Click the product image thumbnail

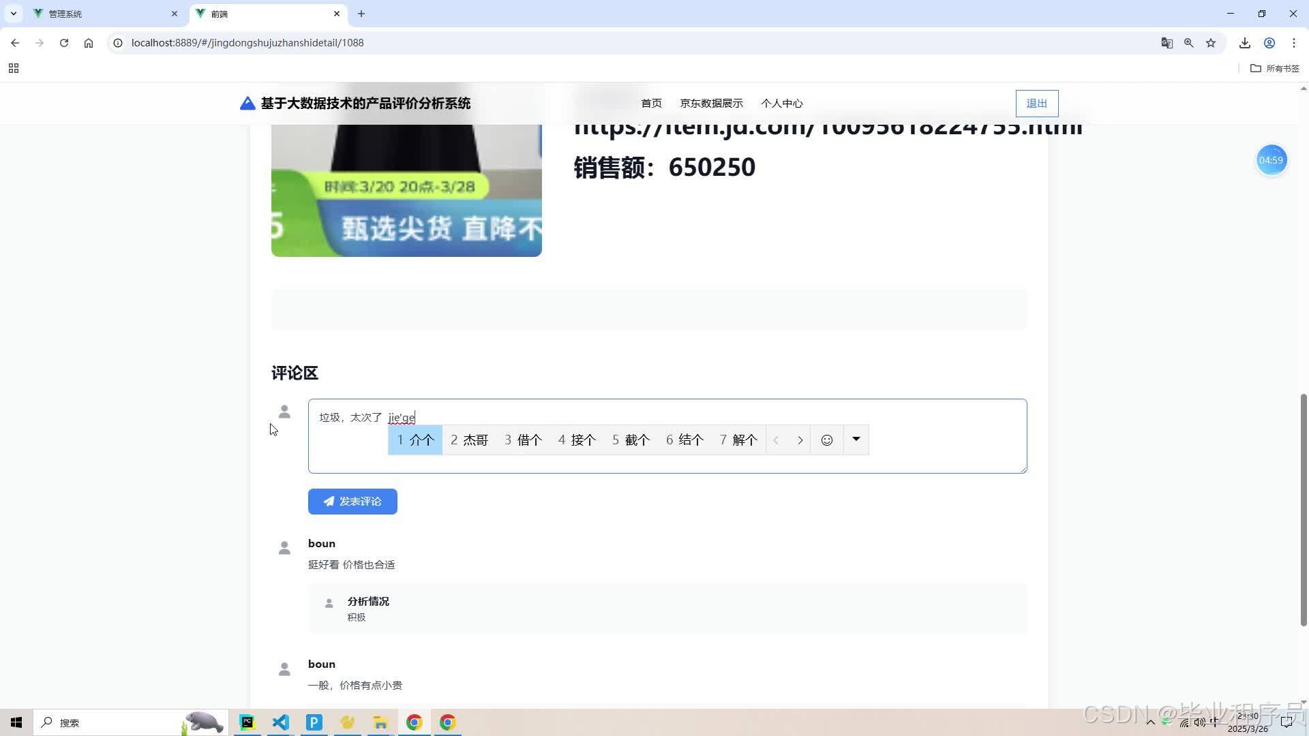406,190
